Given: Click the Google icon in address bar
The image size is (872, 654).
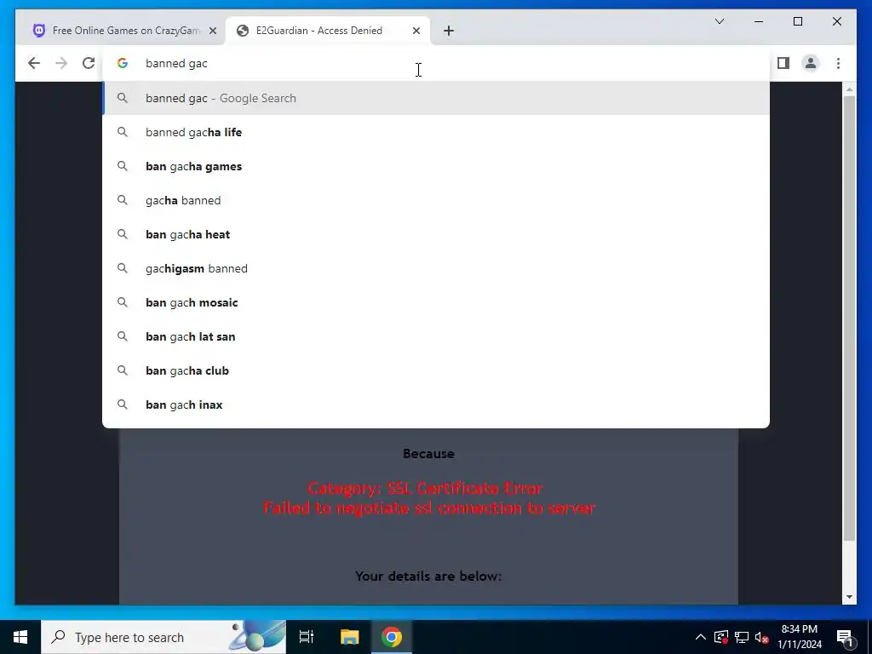Looking at the screenshot, I should [123, 63].
